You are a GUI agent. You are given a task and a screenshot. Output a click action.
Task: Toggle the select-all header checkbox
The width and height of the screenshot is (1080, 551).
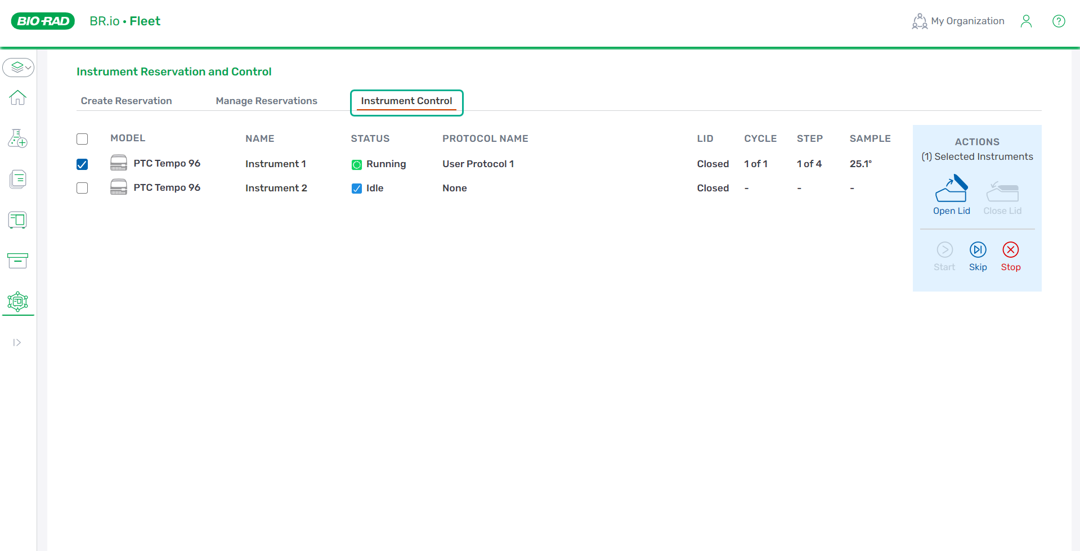click(82, 139)
